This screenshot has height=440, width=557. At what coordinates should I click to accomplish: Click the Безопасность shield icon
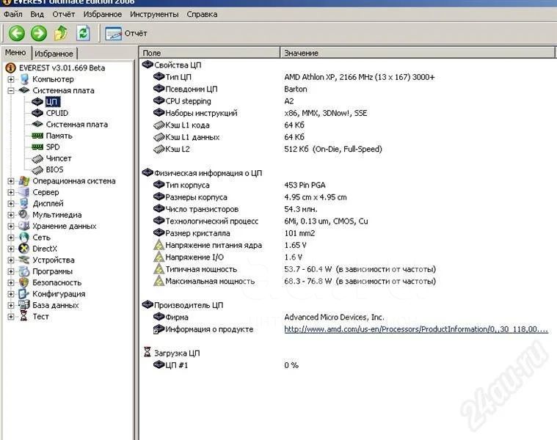(x=24, y=283)
